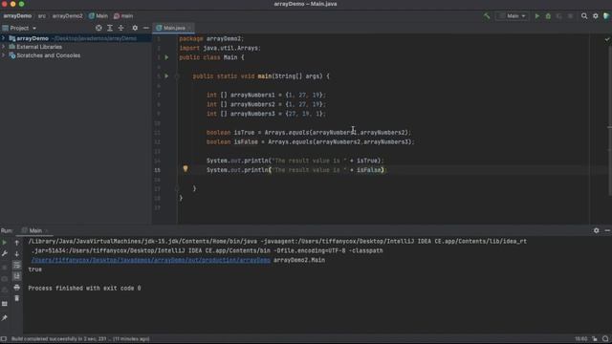Collapse main method via fold marker in gutter
The image size is (612, 344).
pos(177,76)
